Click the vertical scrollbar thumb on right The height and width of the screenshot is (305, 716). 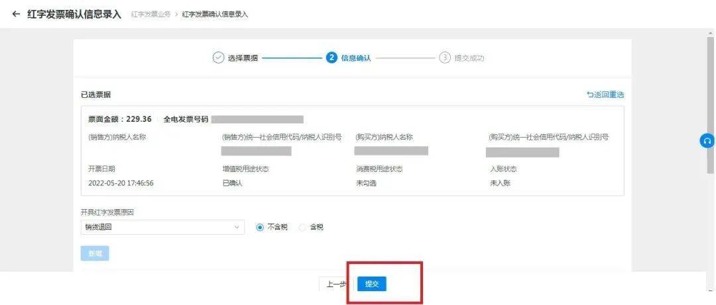point(711,105)
